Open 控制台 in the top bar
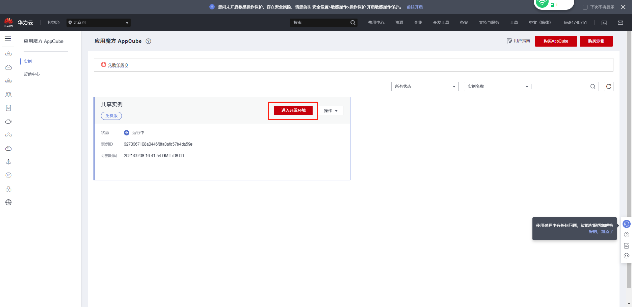The width and height of the screenshot is (632, 307). [x=54, y=23]
